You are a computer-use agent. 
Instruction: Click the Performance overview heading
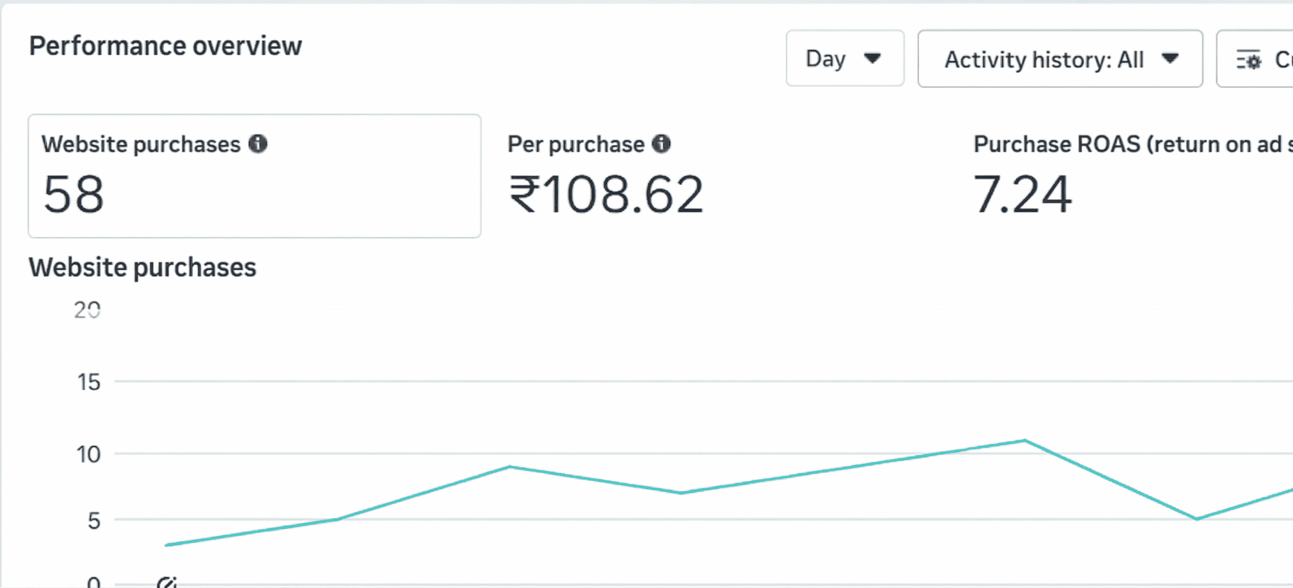(x=165, y=46)
